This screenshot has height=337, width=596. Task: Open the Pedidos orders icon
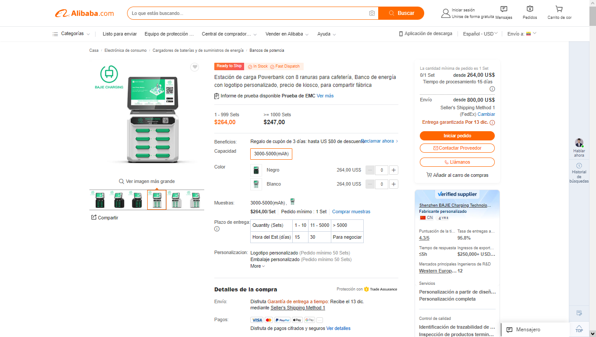click(x=530, y=9)
